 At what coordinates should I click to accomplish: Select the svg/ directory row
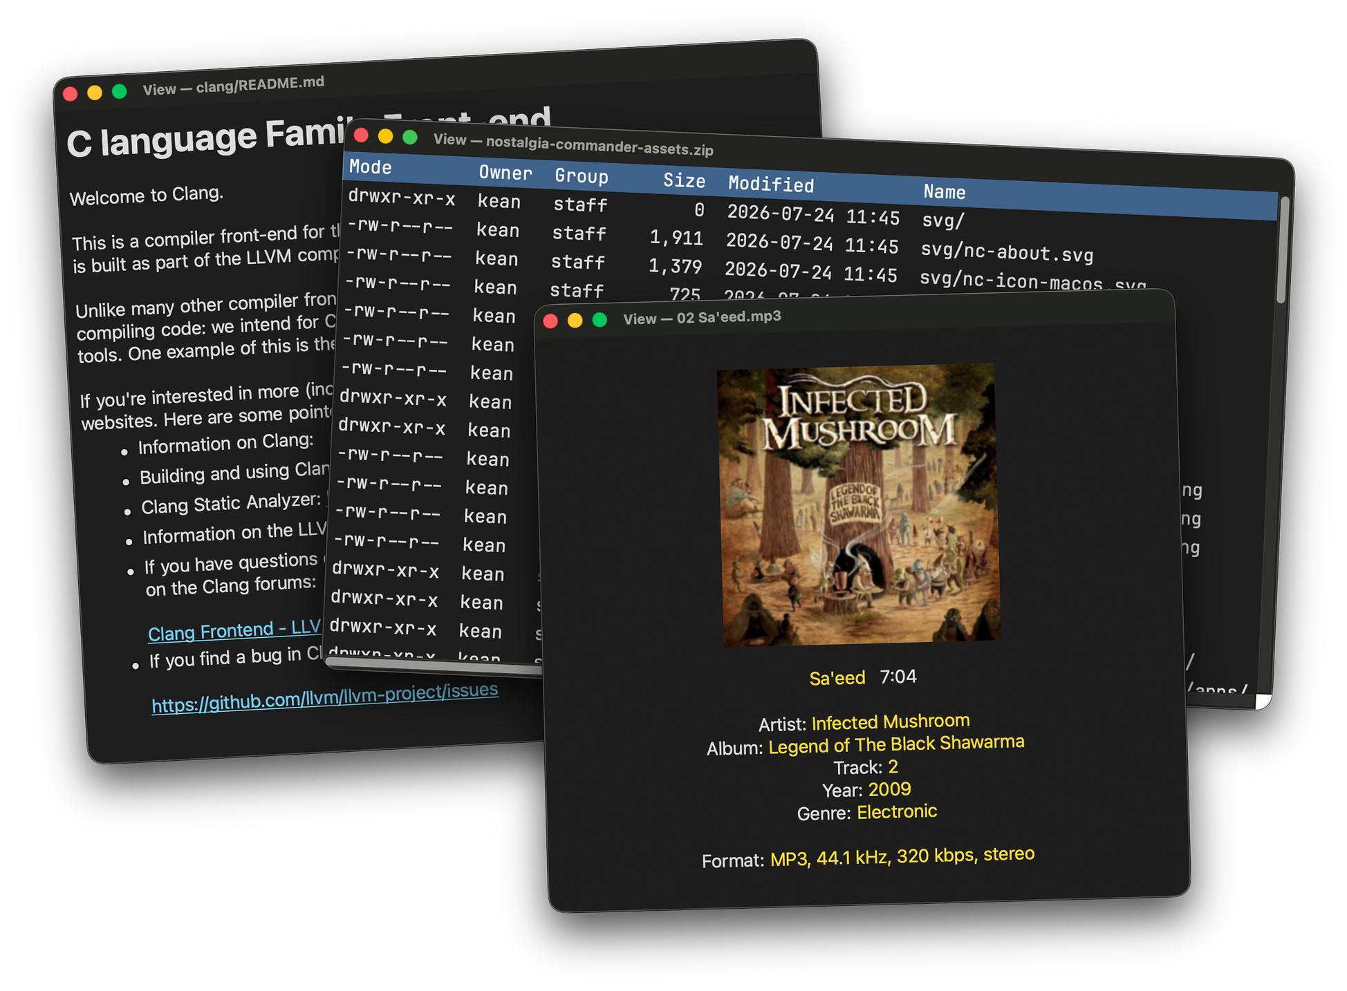coord(809,210)
